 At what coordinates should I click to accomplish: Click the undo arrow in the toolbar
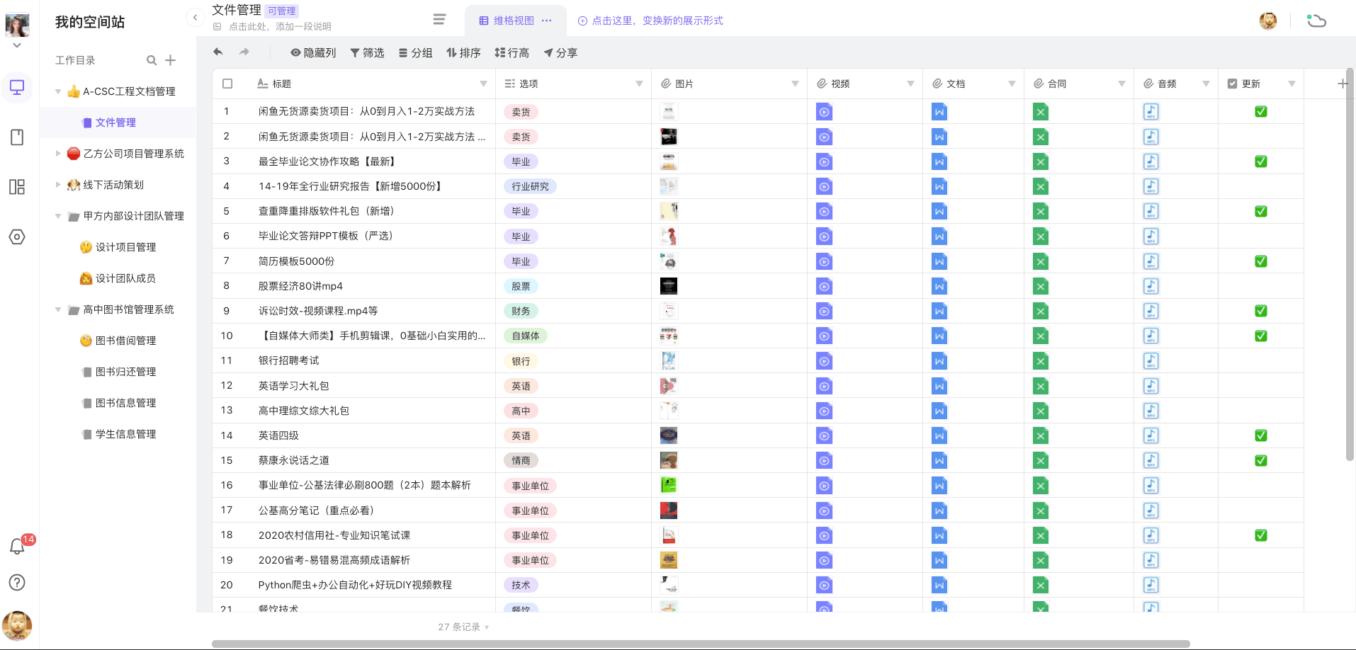tap(218, 52)
